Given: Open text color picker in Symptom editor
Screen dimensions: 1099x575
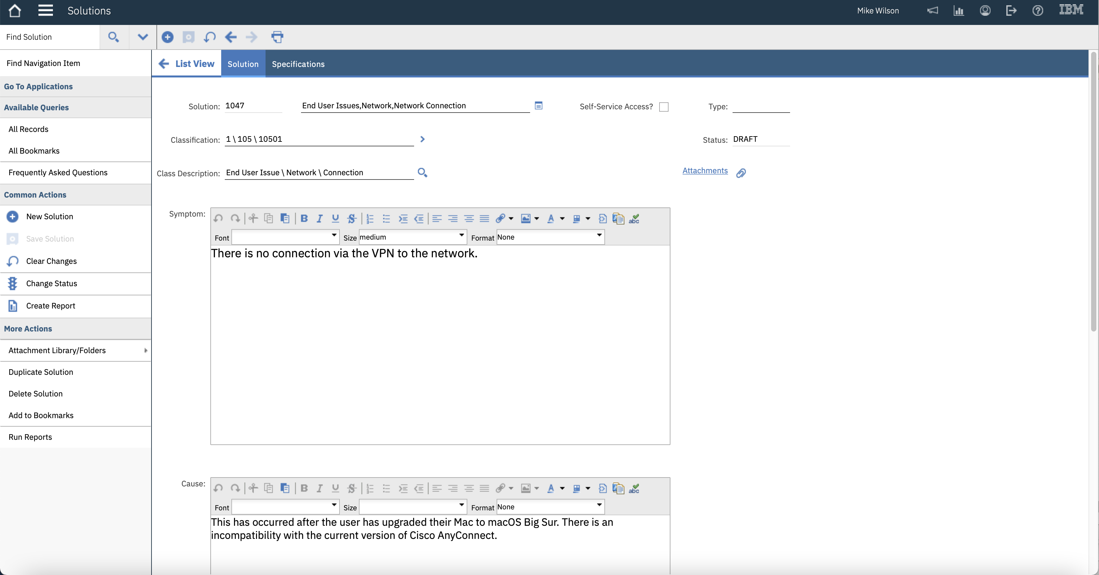Looking at the screenshot, I should (x=551, y=219).
